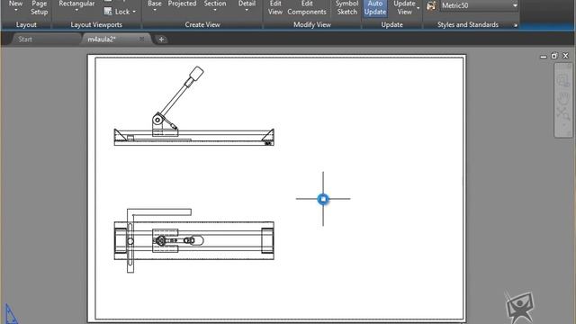The image size is (576, 324).
Task: Click the Modify View panel title
Action: pyautogui.click(x=312, y=24)
